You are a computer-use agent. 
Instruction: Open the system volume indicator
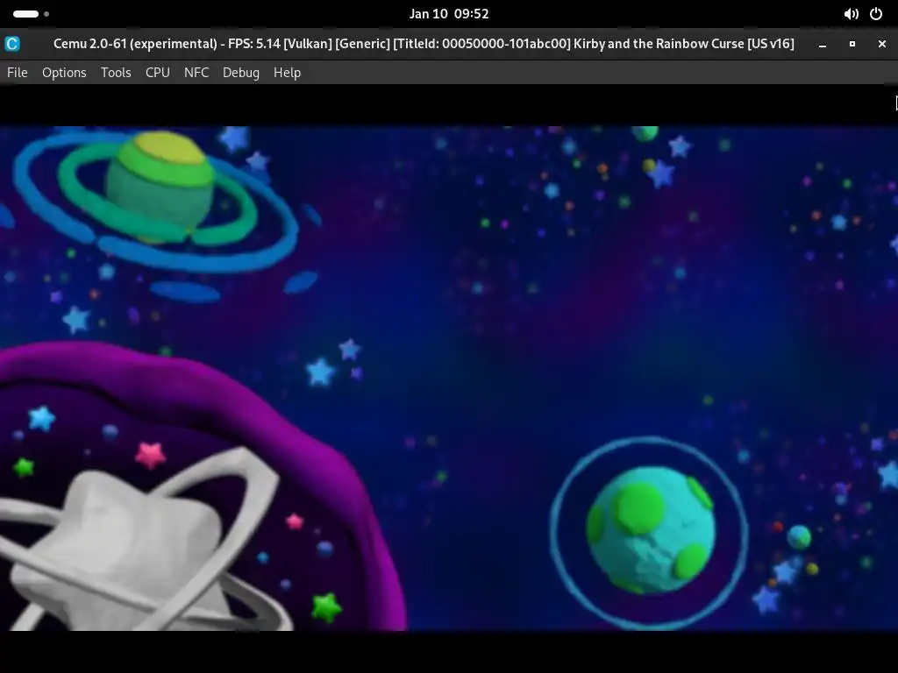(x=851, y=14)
